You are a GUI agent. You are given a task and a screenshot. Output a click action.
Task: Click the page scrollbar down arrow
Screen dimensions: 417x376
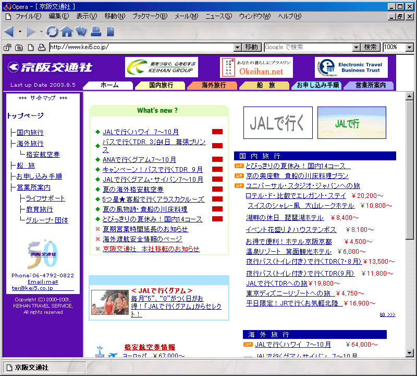pos(410,353)
